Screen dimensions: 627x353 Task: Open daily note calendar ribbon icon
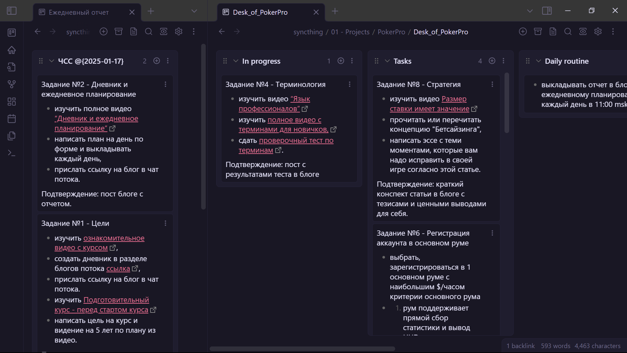point(12,118)
